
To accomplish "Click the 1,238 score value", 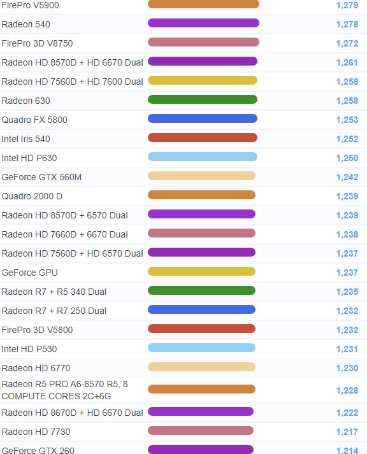I will pos(347,234).
